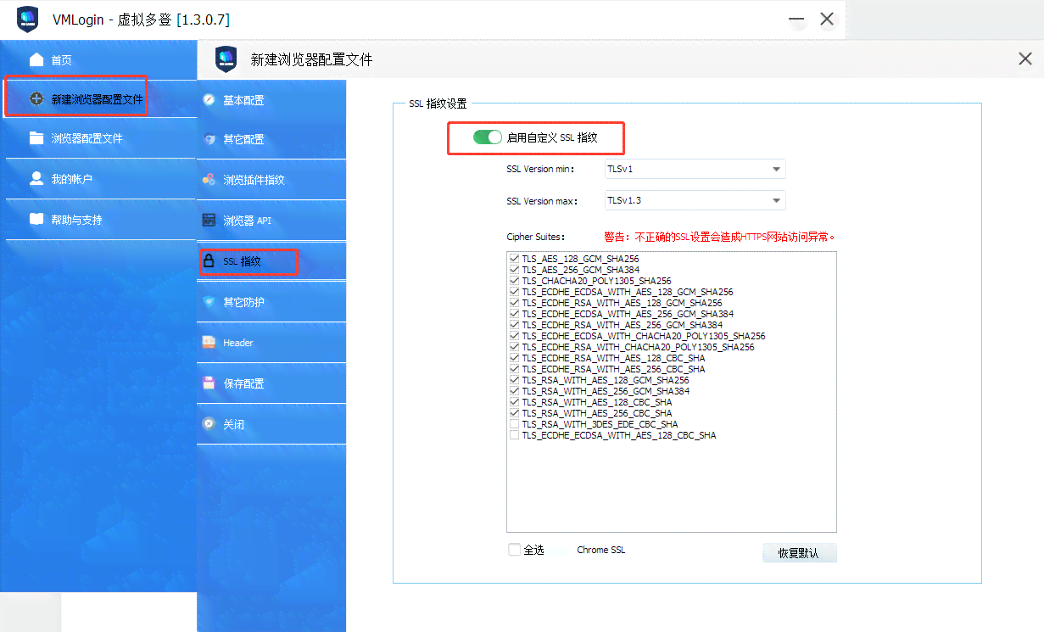
Task: Click the VMLogin logo in title bar
Action: (27, 19)
